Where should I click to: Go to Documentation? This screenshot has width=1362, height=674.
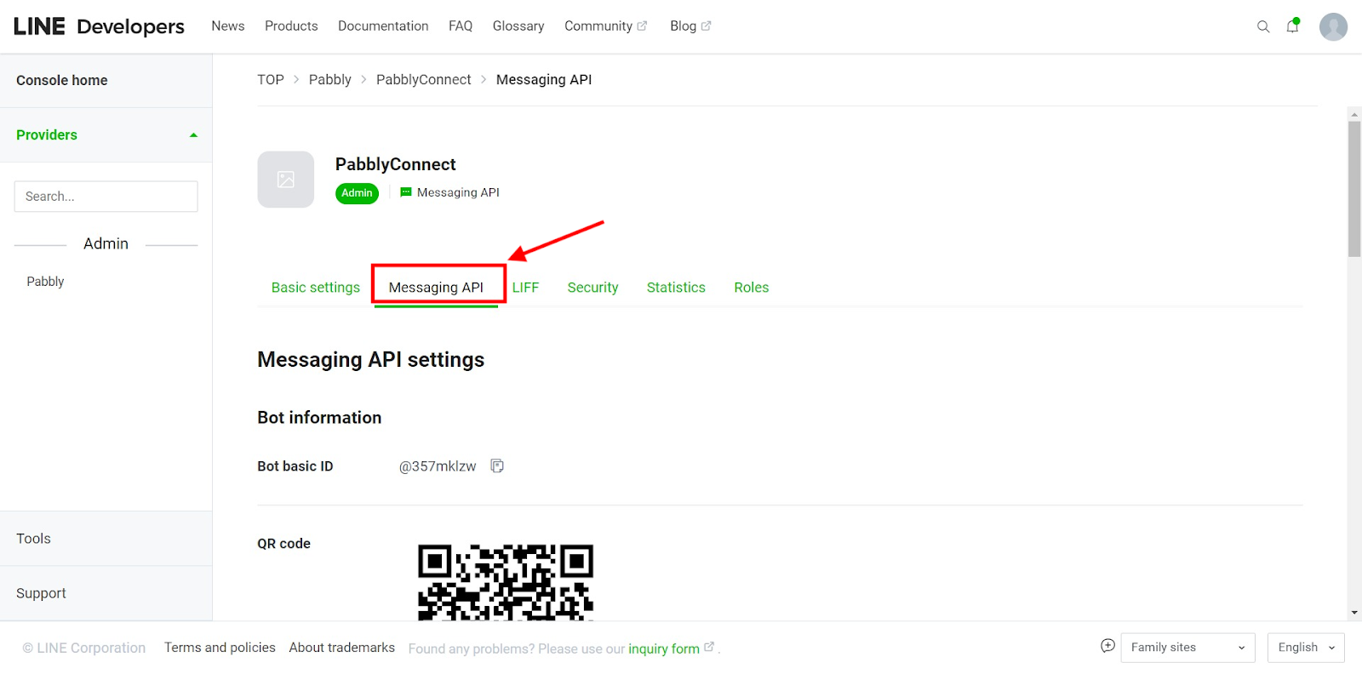coord(383,26)
